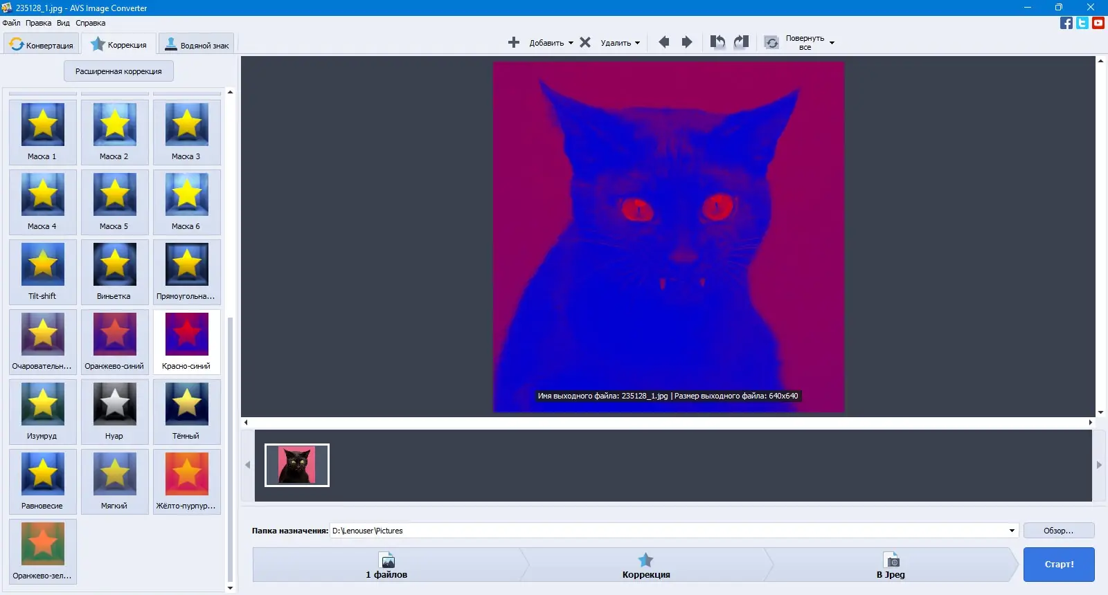Go to previous image arrow
This screenshot has width=1108, height=595.
click(x=664, y=42)
